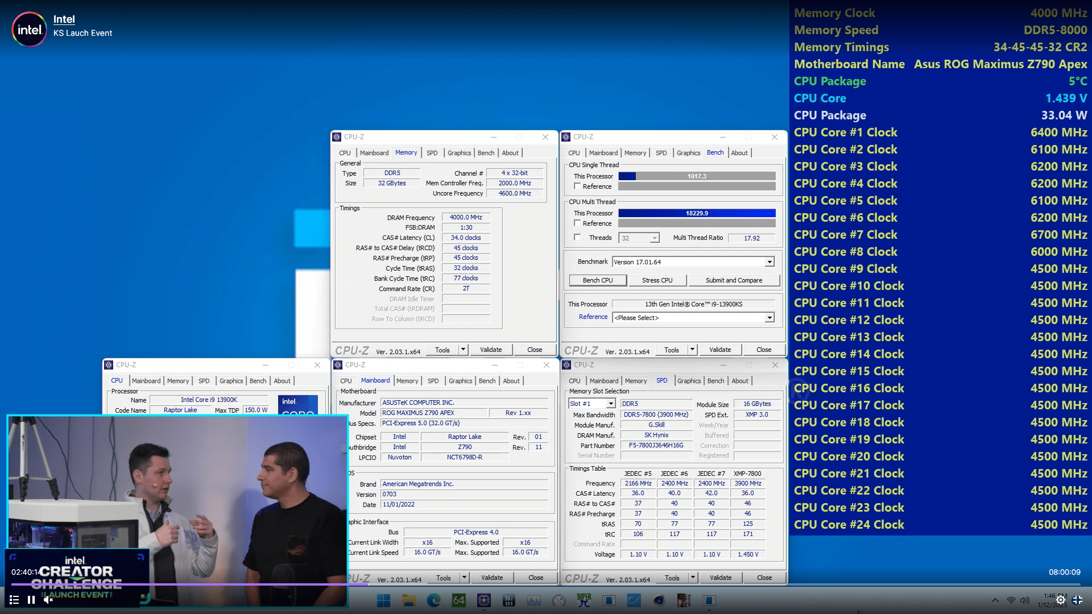Open the volume tray icon
This screenshot has height=614, width=1092.
pos(1025,600)
